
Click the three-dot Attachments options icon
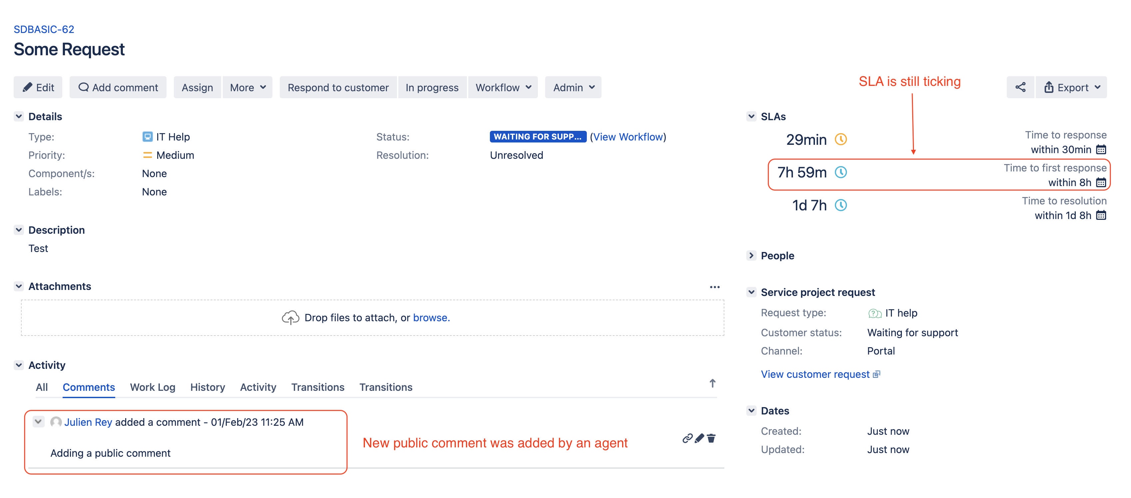pos(714,287)
